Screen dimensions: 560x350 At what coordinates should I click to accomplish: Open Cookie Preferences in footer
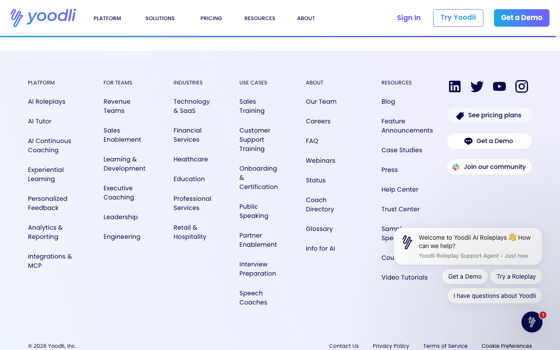(507, 346)
